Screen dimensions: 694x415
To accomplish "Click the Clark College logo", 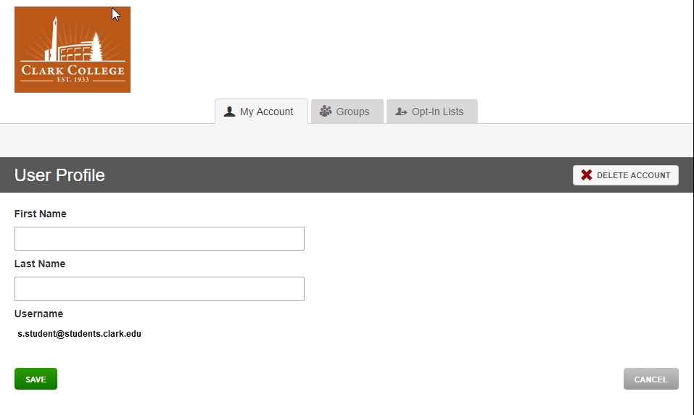I will [72, 49].
